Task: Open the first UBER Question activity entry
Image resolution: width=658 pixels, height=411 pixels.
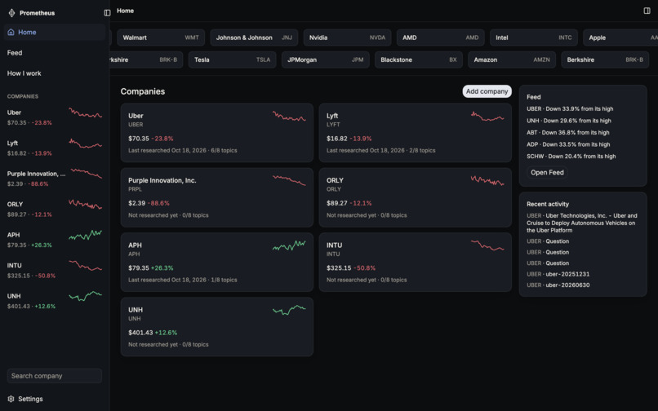Action: pyautogui.click(x=548, y=241)
